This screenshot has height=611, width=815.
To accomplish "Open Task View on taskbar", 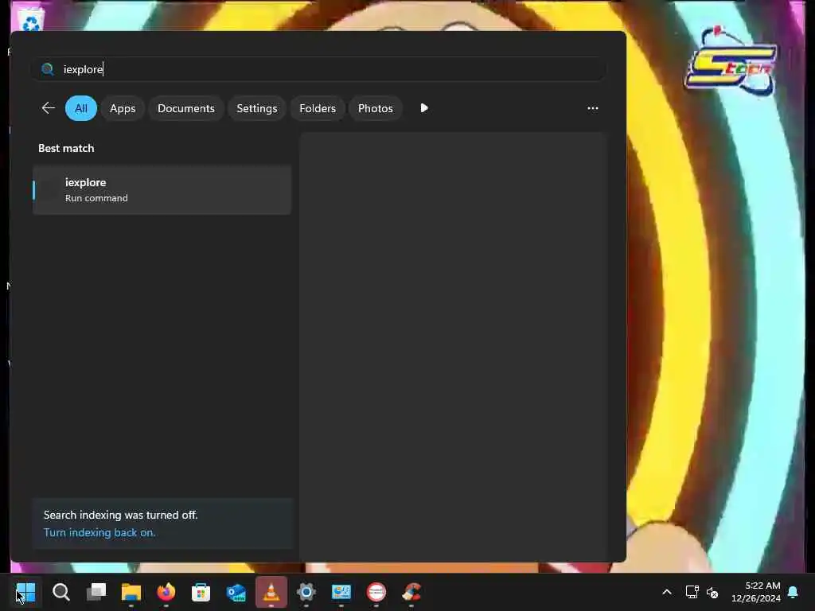I will [96, 592].
